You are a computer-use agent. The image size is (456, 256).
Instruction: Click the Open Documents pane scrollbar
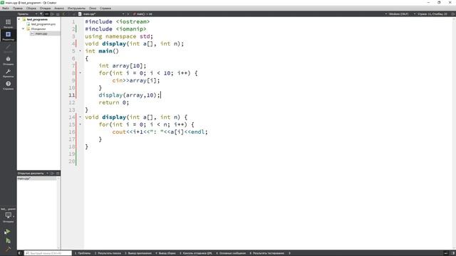click(58, 213)
